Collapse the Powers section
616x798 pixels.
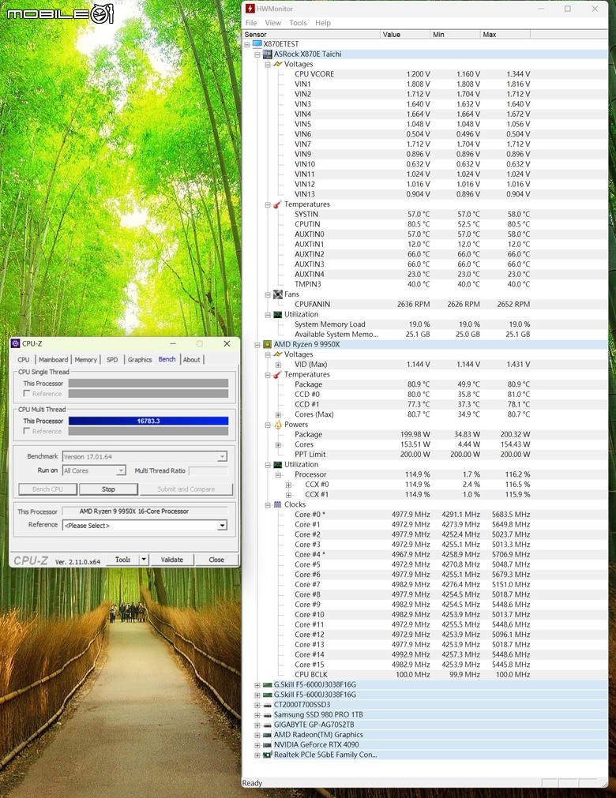(268, 425)
